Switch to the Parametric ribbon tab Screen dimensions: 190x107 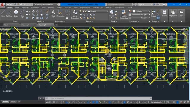coord(35,8)
